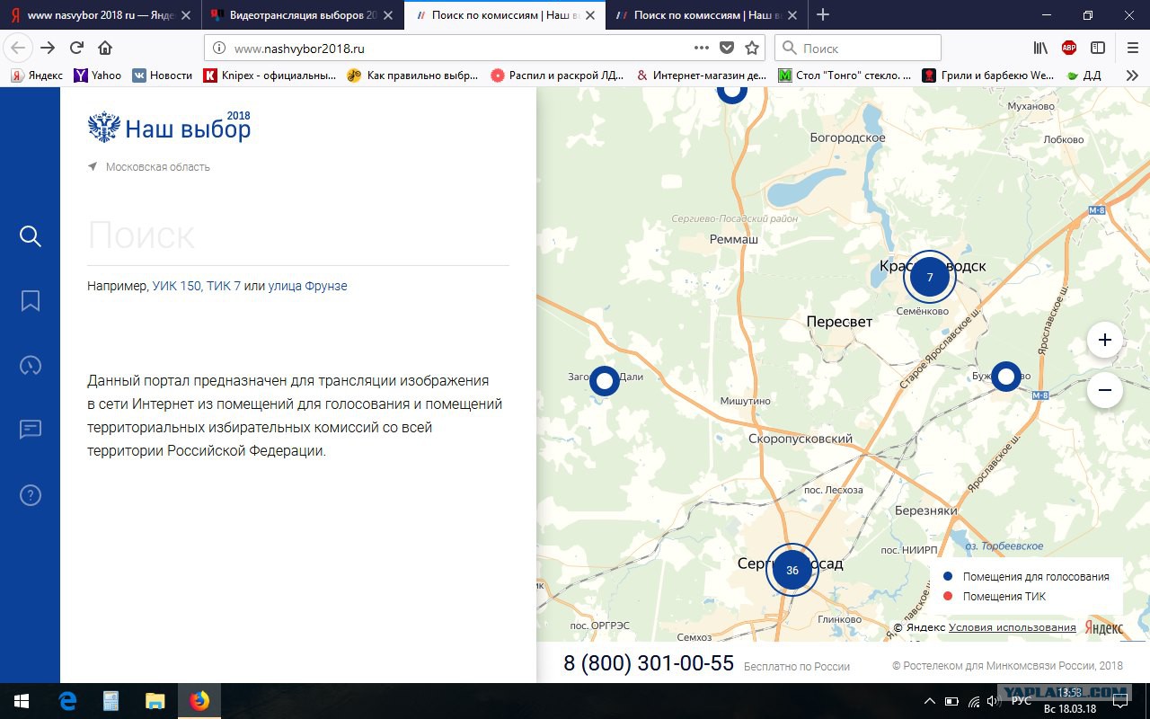Open the Яндекс logo on the map

tap(1103, 627)
